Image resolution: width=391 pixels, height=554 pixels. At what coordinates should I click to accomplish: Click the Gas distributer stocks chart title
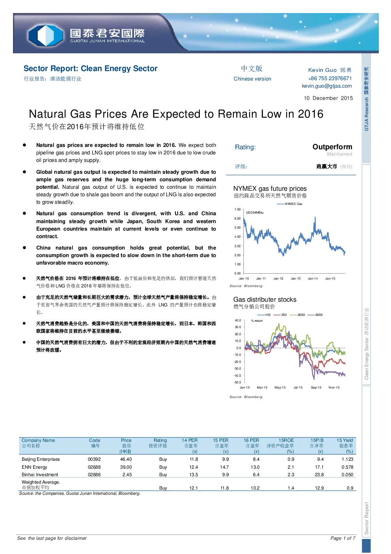[x=265, y=300]
